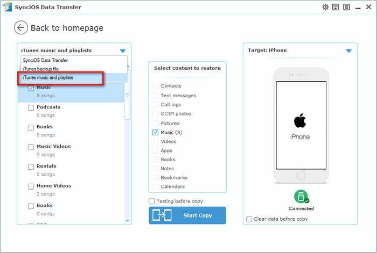Click the iPhone device preview image
Image resolution: width=377 pixels, height=253 pixels.
(301, 126)
